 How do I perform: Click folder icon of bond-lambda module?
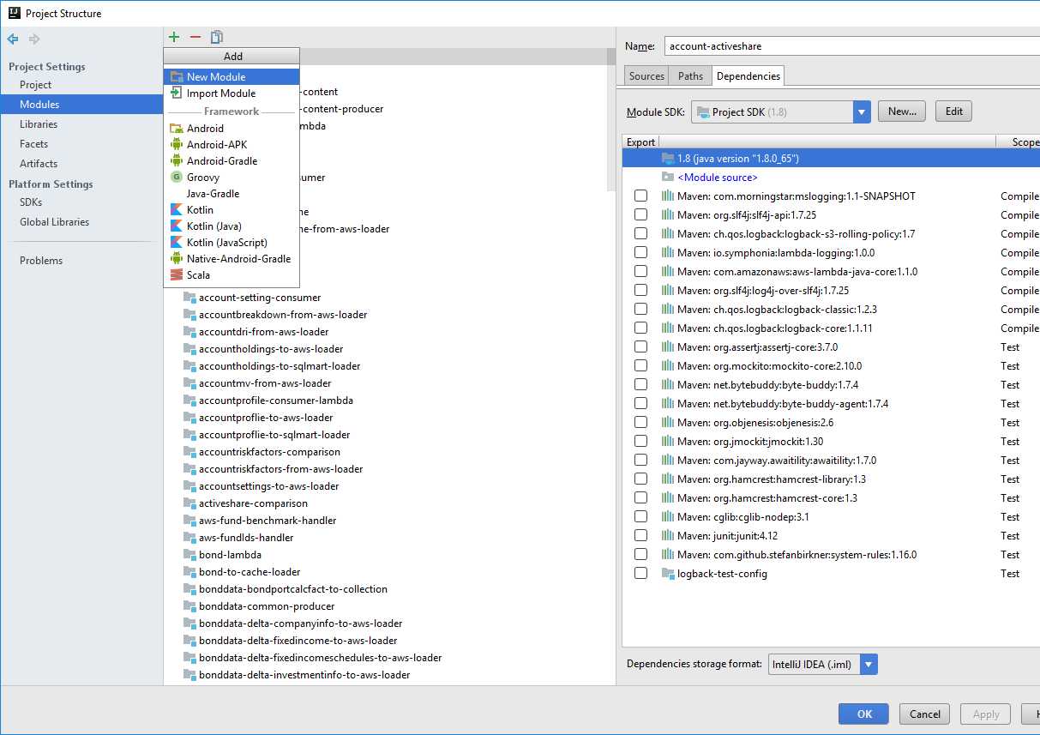pyautogui.click(x=189, y=555)
